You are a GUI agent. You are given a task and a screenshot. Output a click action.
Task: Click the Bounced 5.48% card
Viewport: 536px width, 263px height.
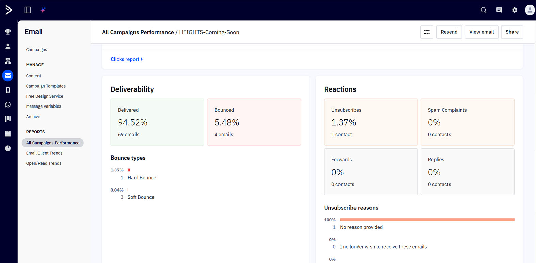[x=254, y=122]
